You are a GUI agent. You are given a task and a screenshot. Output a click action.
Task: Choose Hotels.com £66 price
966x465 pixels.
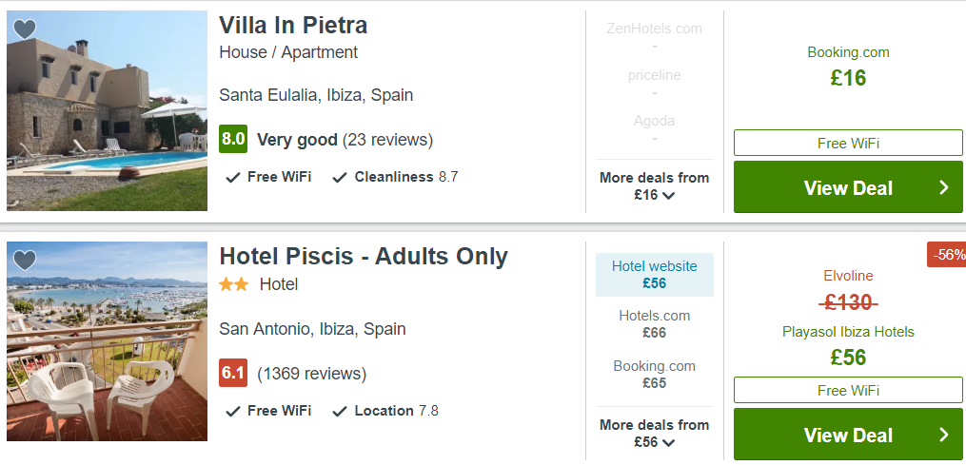click(x=654, y=324)
